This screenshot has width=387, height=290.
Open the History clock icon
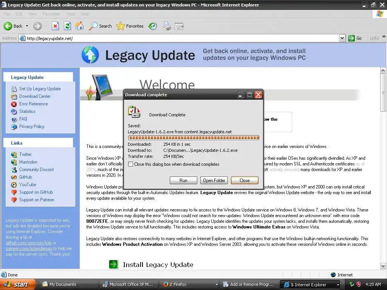pos(153,26)
